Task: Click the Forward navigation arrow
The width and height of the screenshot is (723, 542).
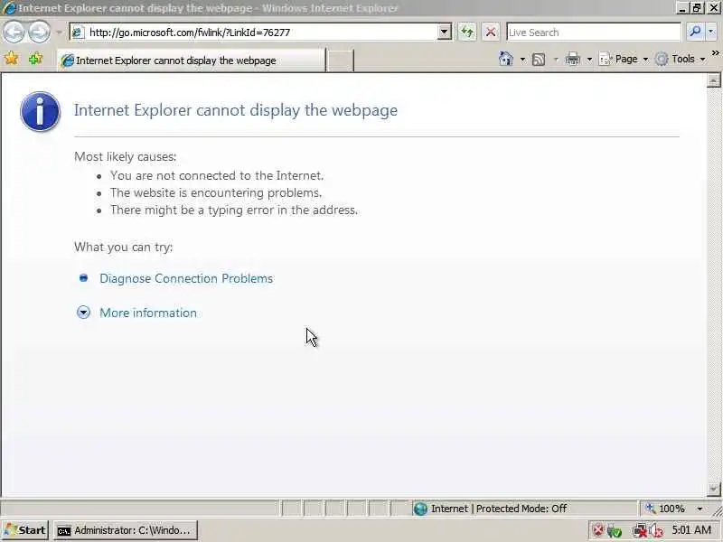Action: coord(39,32)
